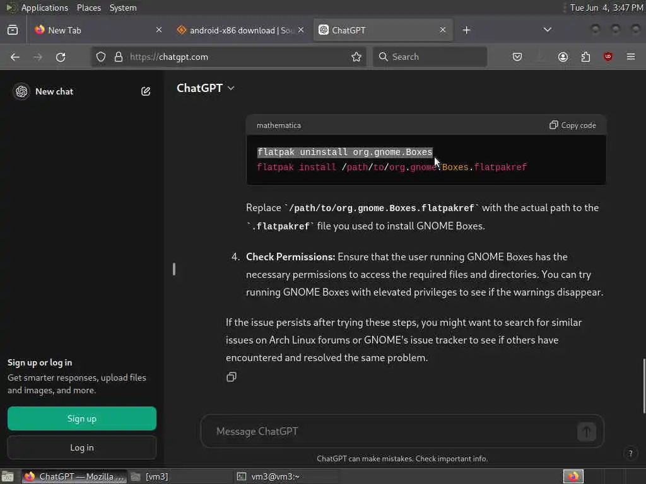
Task: Click the tracking protection shield icon
Action: pos(101,57)
